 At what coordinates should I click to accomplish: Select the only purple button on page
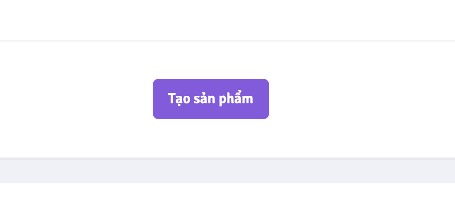click(211, 99)
